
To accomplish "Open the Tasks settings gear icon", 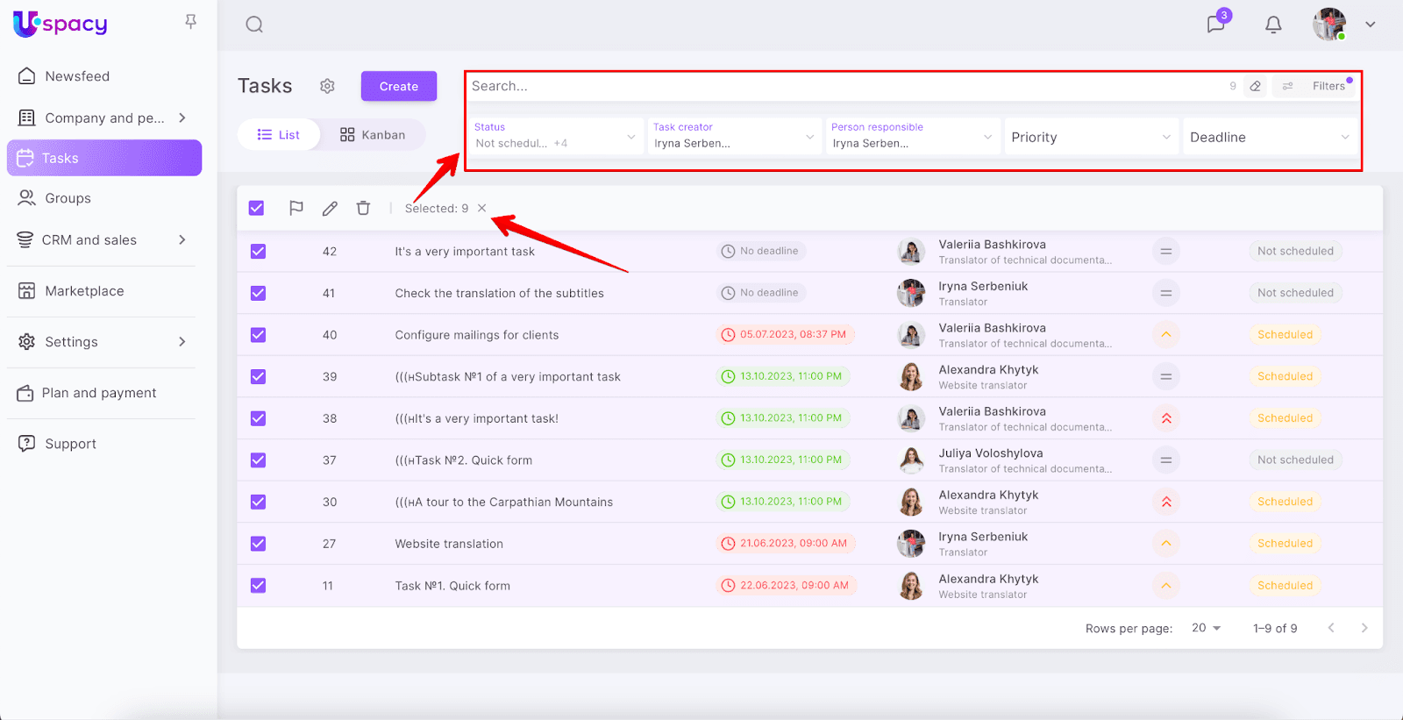I will click(327, 86).
